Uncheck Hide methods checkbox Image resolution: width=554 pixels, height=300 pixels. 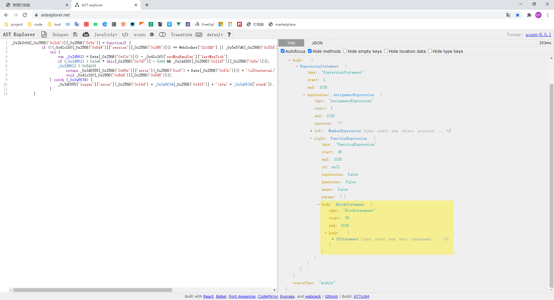(x=310, y=51)
